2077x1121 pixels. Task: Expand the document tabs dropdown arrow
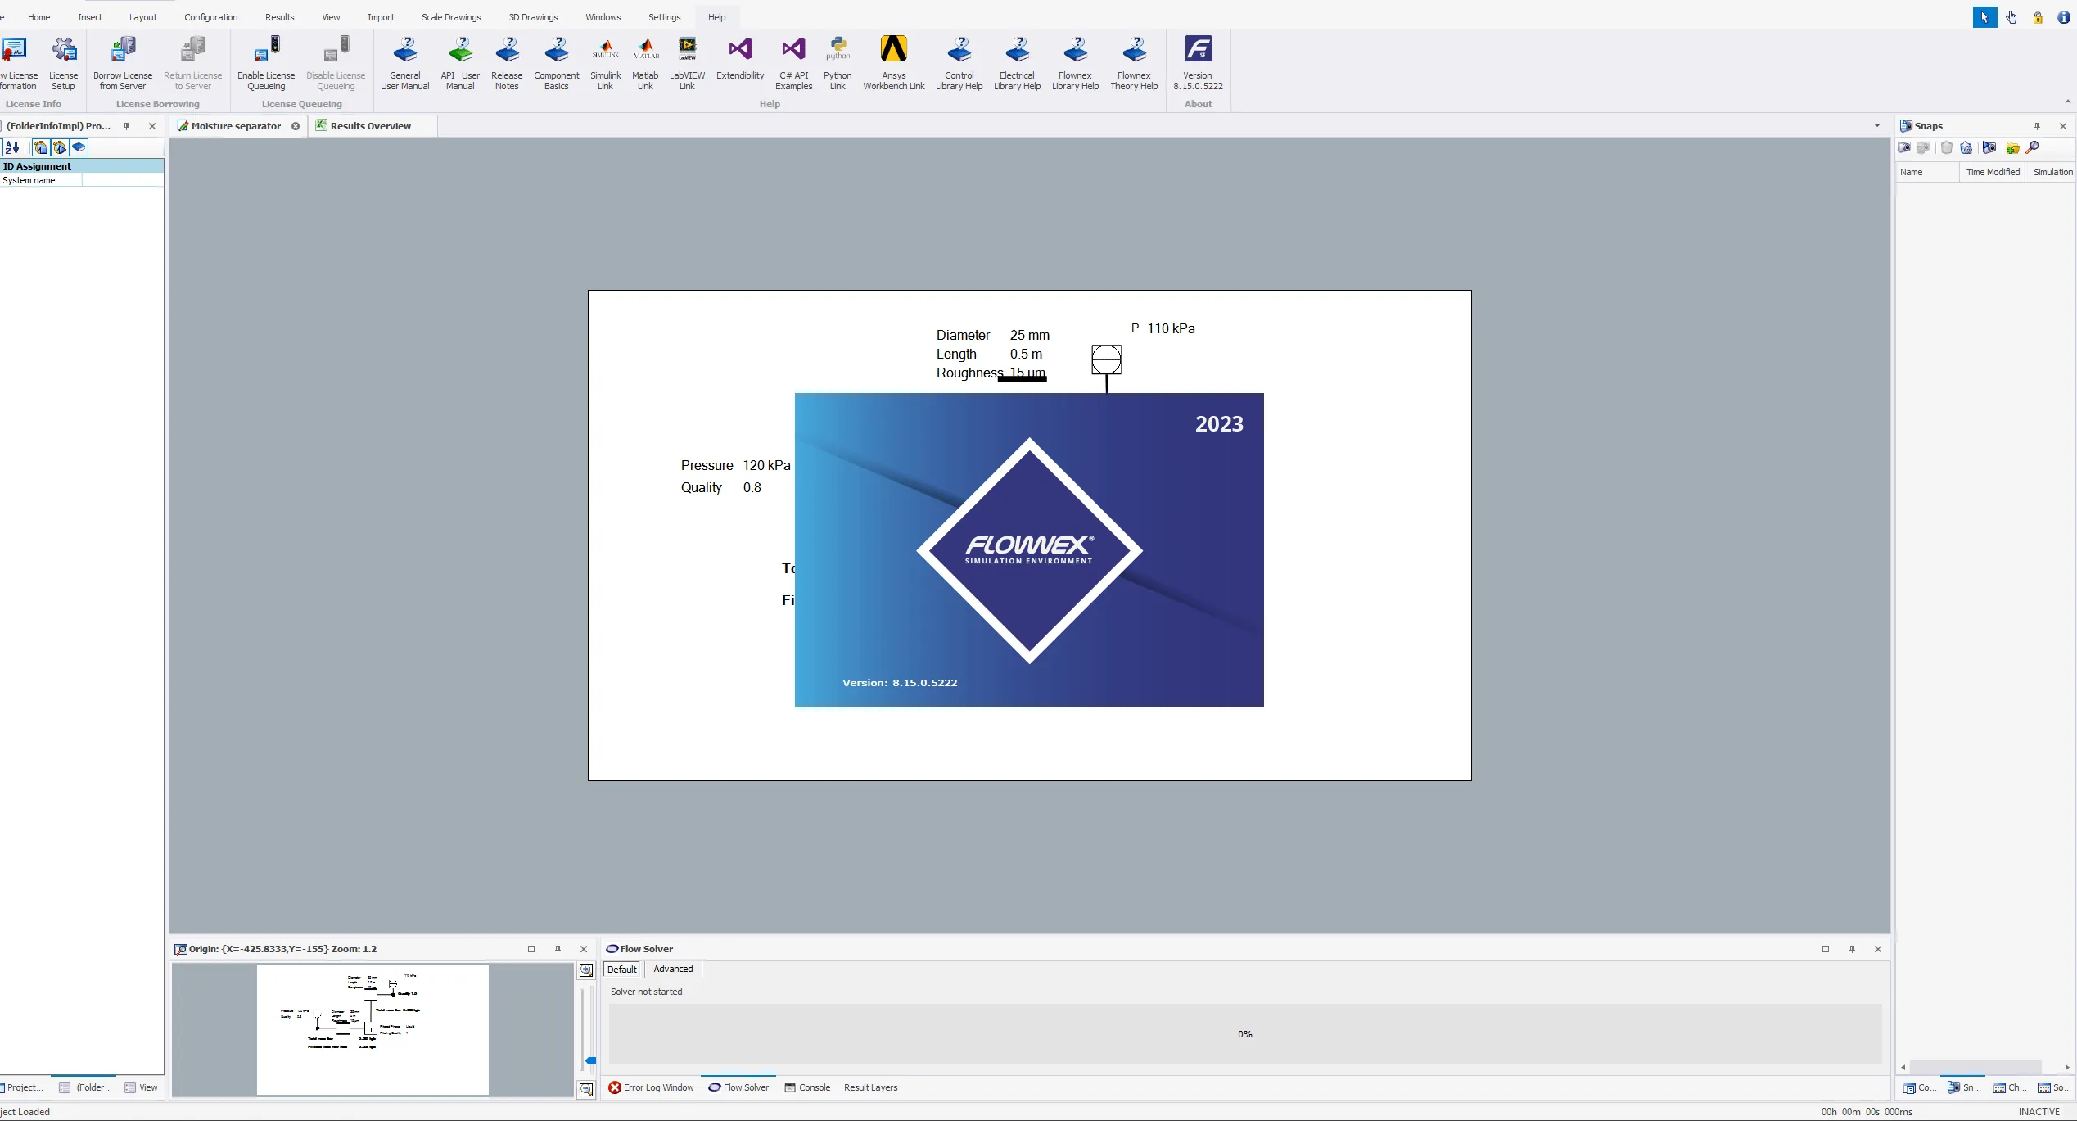click(x=1877, y=126)
